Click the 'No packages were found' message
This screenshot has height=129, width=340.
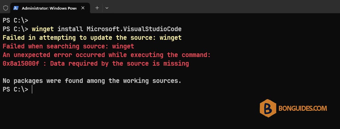pyautogui.click(x=92, y=81)
